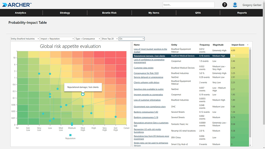Expand the On dropdown
Screen dimensions: 265x149
pos(132,39)
